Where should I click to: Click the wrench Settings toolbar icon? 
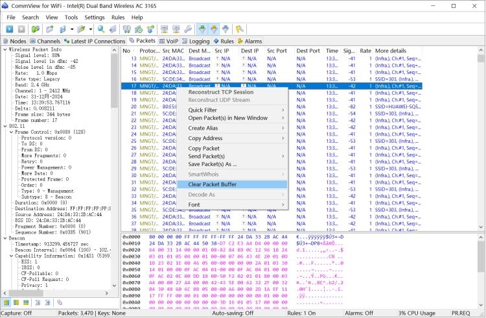coord(188,29)
